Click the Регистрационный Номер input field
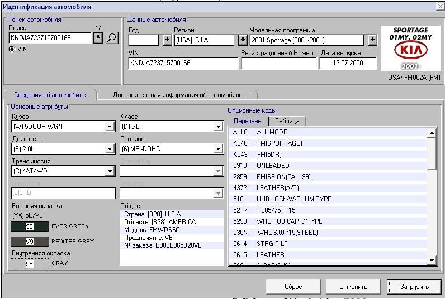This screenshot has width=445, height=299. pos(278,63)
